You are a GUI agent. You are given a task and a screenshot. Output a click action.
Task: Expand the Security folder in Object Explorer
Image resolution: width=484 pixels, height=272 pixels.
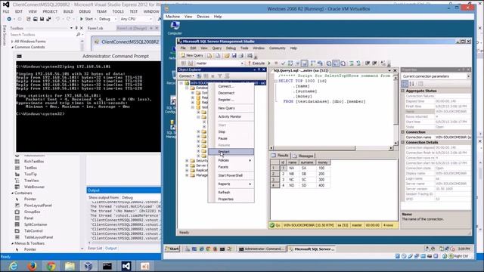[x=187, y=161]
